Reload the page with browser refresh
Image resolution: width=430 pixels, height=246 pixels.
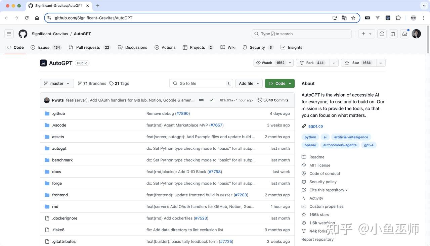(27, 18)
